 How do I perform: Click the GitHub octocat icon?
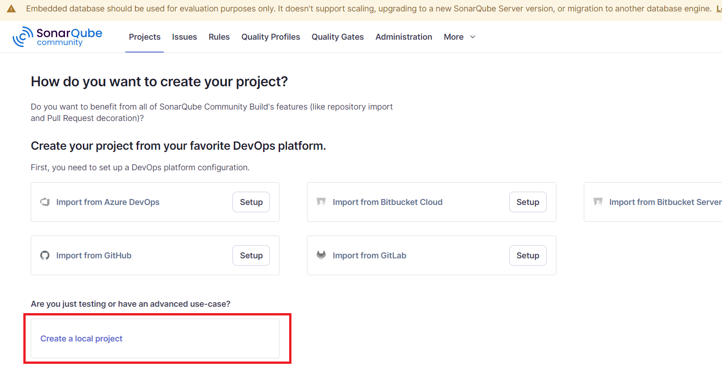(45, 256)
